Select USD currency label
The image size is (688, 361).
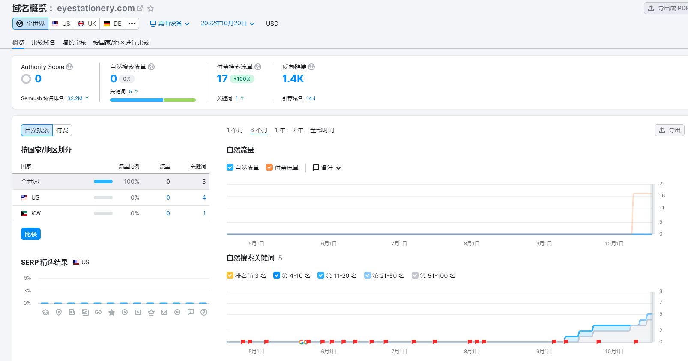tap(272, 24)
